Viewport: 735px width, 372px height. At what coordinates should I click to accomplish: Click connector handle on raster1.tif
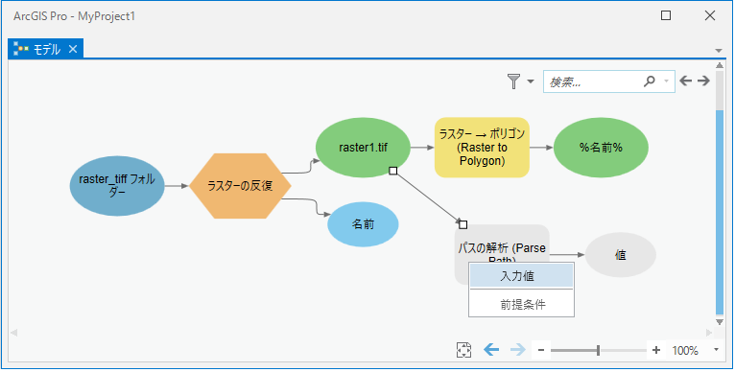tap(393, 171)
